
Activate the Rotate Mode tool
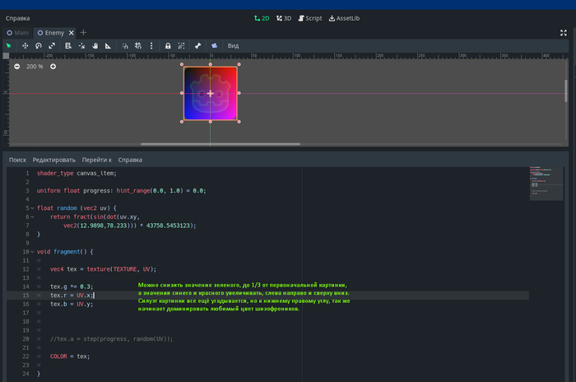[38, 45]
